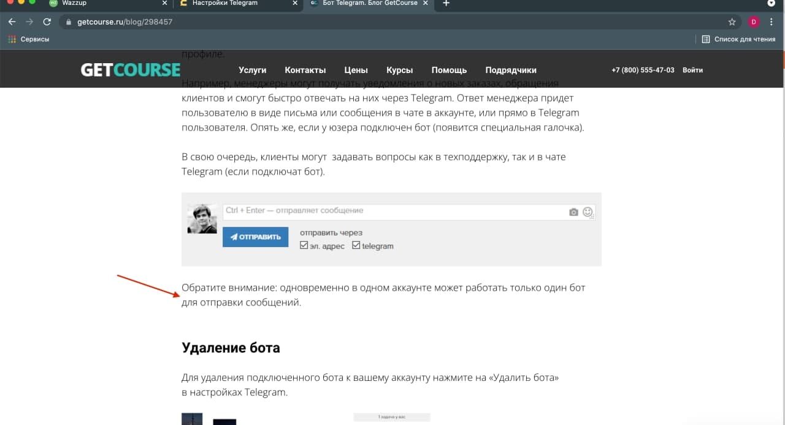Click the smiley emoji icon in message field
Image resolution: width=785 pixels, height=425 pixels.
588,212
